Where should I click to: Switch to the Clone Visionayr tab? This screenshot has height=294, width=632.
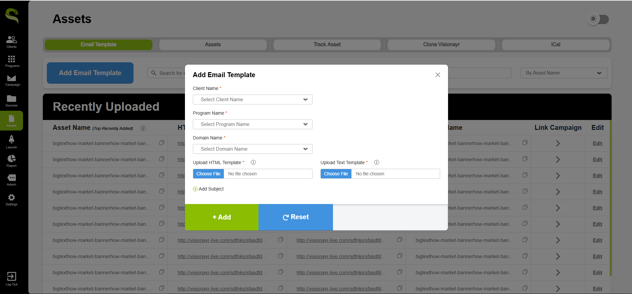[441, 44]
